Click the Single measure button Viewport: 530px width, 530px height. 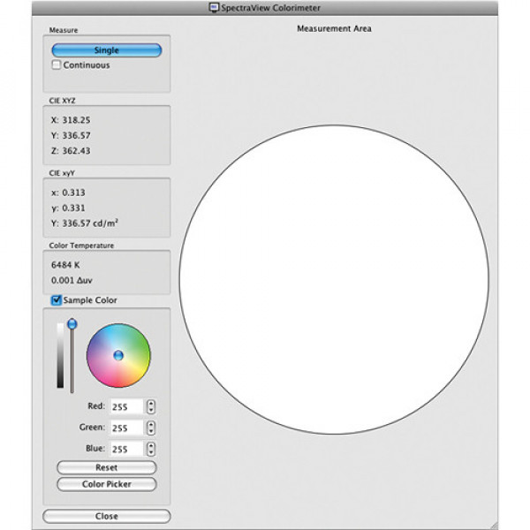(x=107, y=50)
